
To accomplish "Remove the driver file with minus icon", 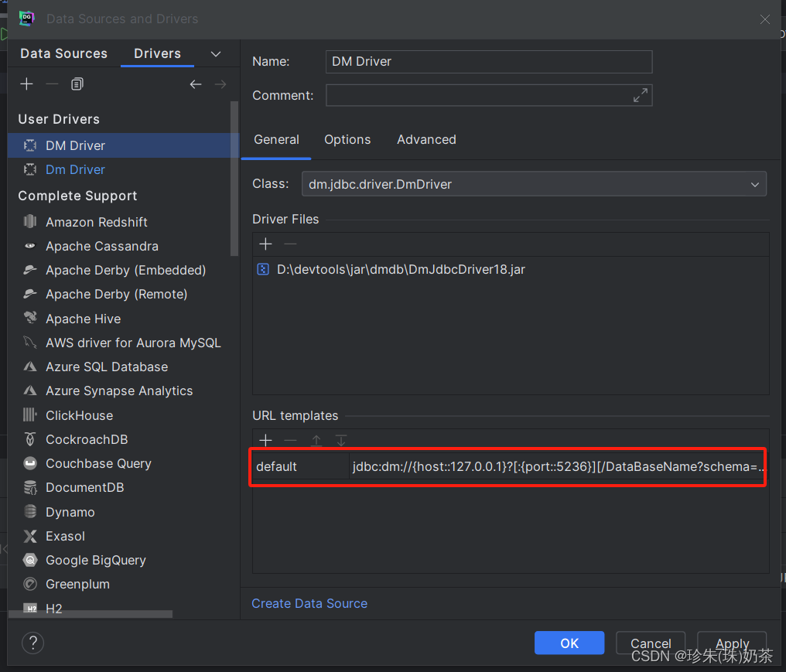I will click(290, 244).
